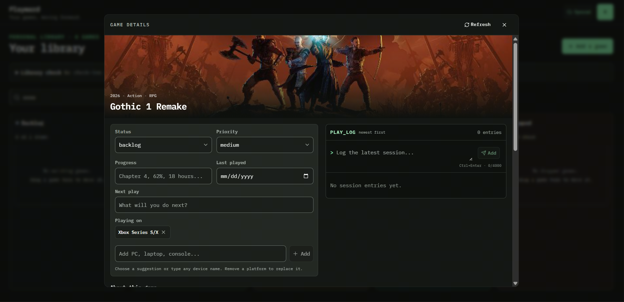Click the Gothic 1 Remake banner image
This screenshot has width=624, height=302.
pos(308,76)
